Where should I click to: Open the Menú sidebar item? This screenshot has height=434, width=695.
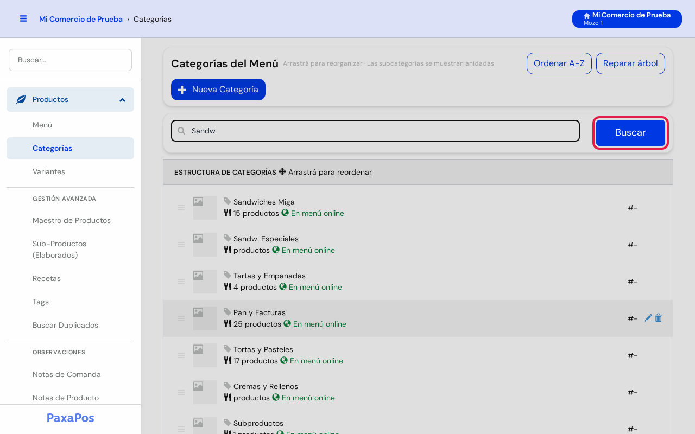[x=70, y=125]
